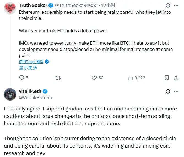Open Truth Seeker's profile avatar
The height and width of the screenshot is (157, 184).
tap(10, 9)
